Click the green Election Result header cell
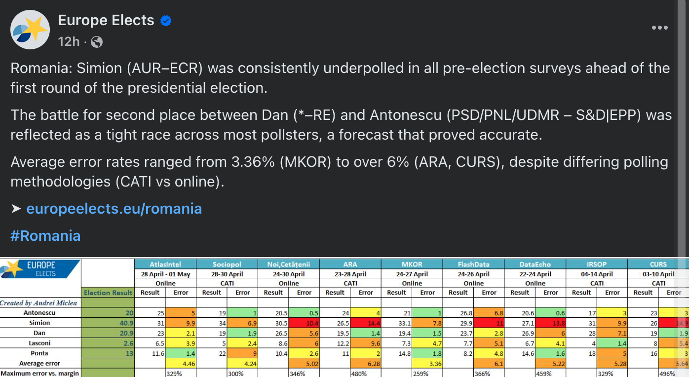This screenshot has width=689, height=377. 108,293
